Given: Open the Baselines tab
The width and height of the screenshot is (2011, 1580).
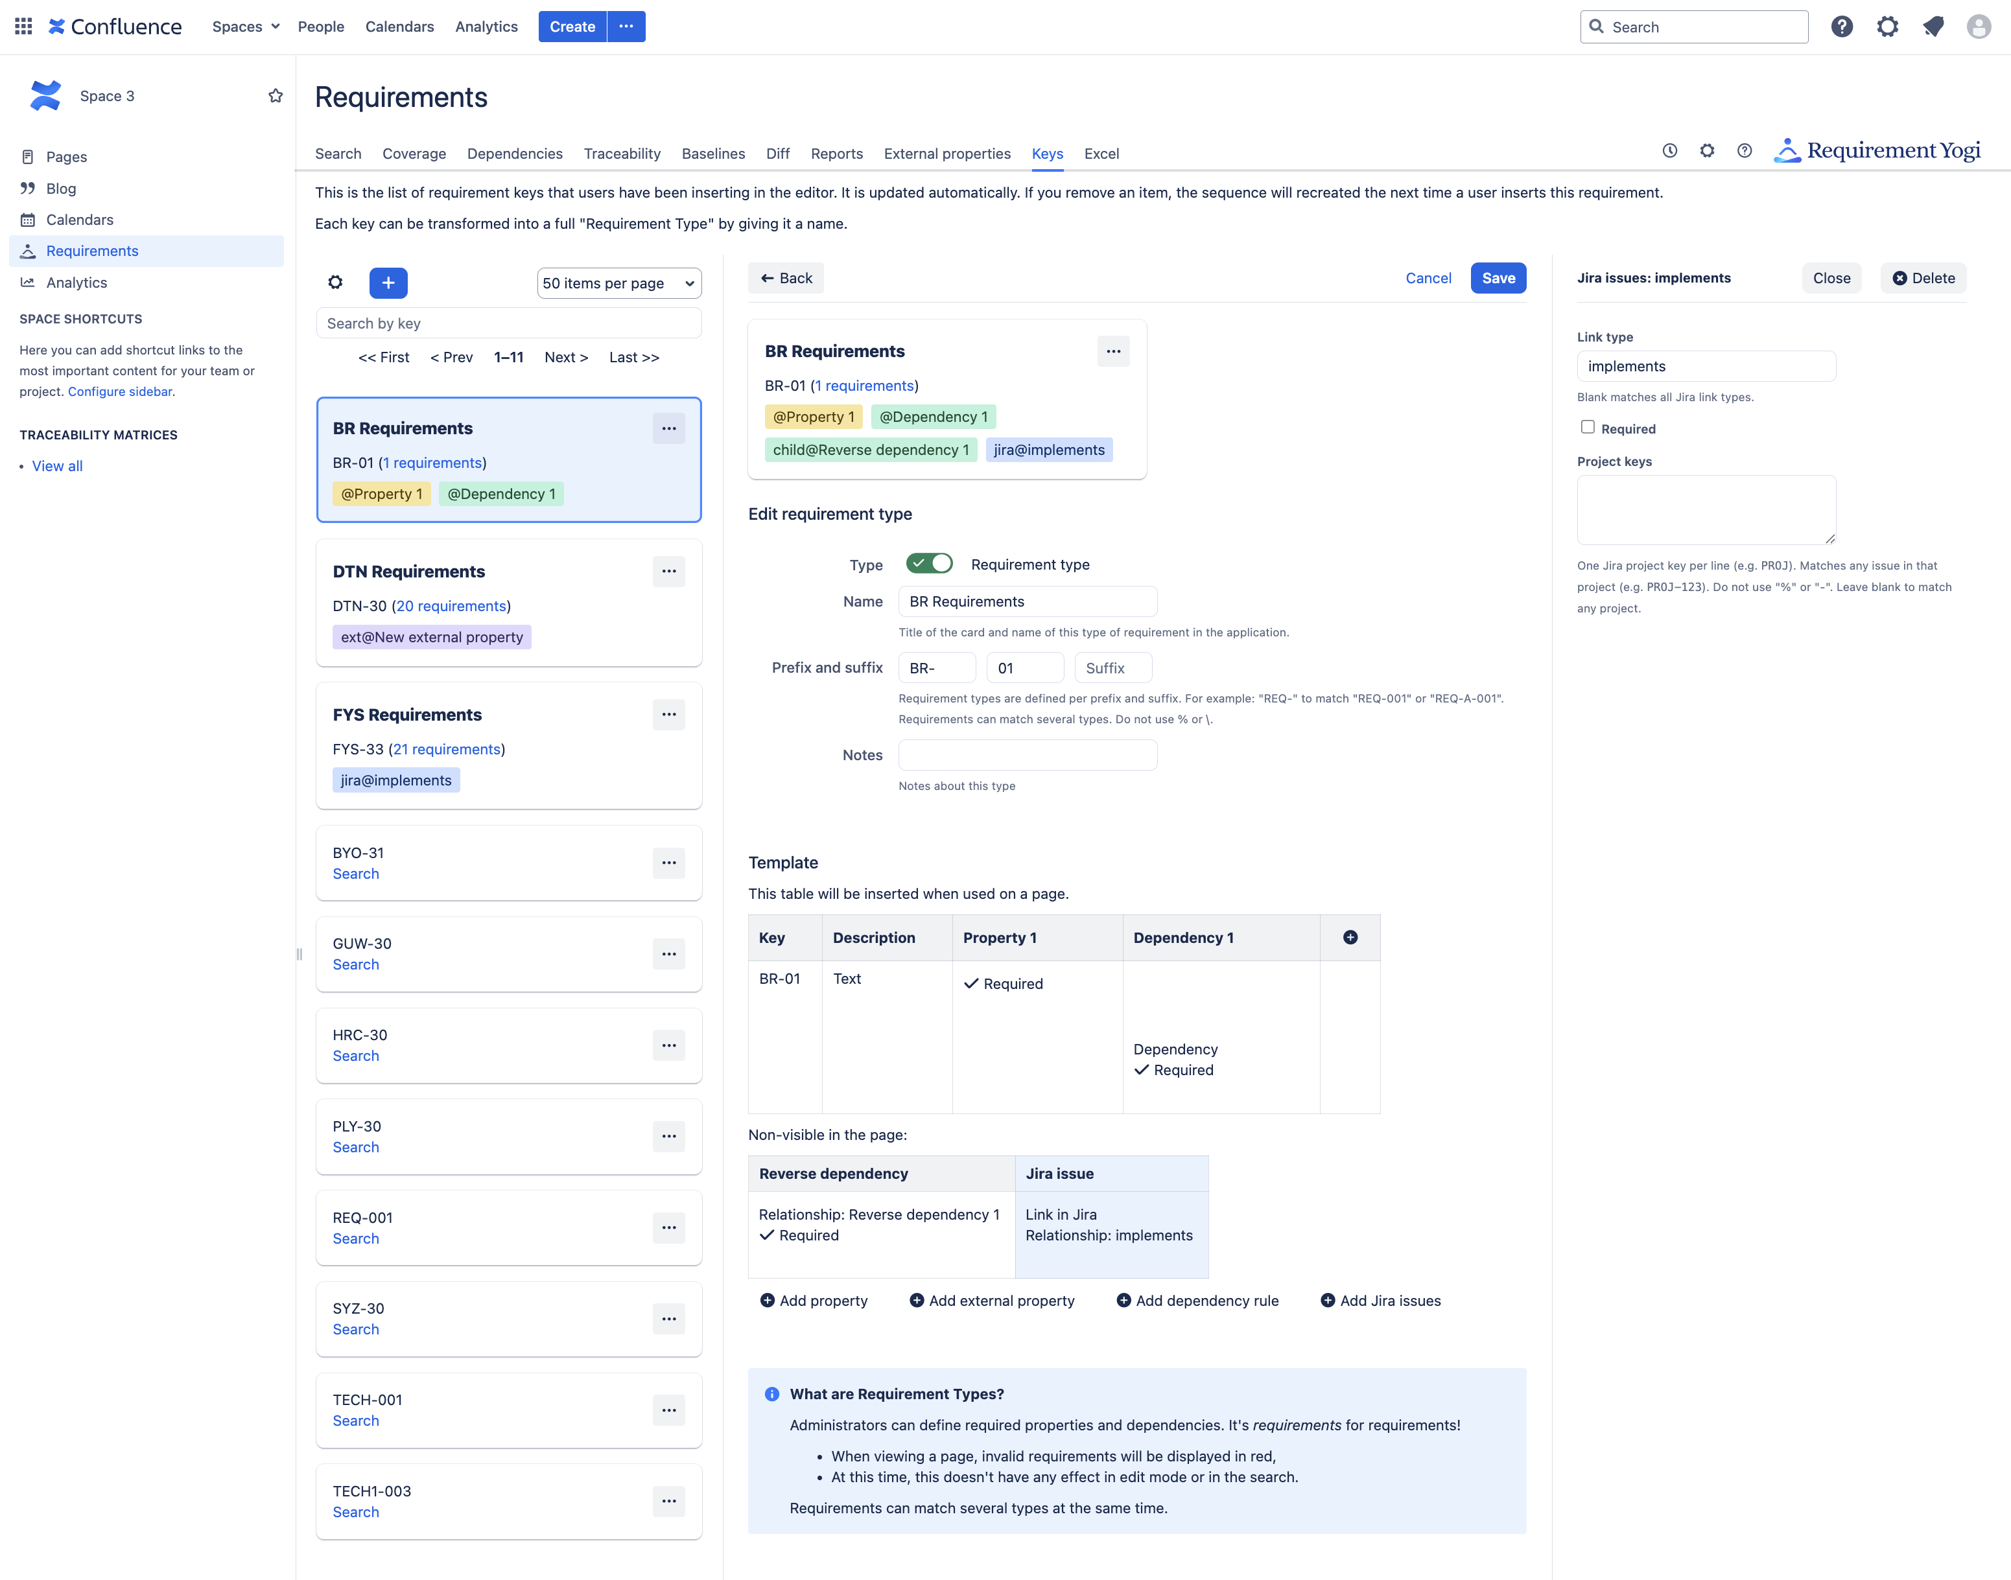Looking at the screenshot, I should (712, 154).
